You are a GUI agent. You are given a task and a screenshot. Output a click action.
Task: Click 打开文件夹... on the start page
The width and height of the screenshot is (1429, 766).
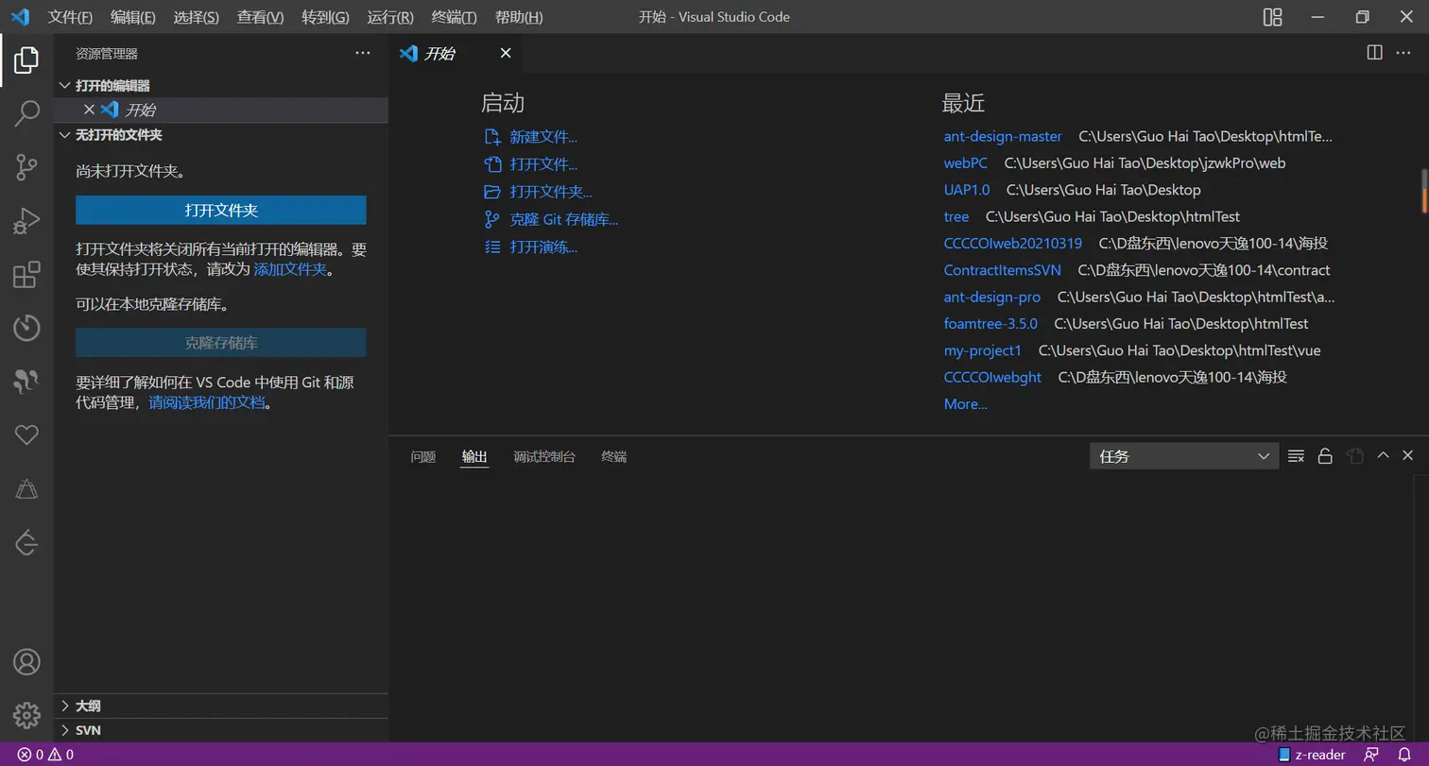tap(551, 192)
